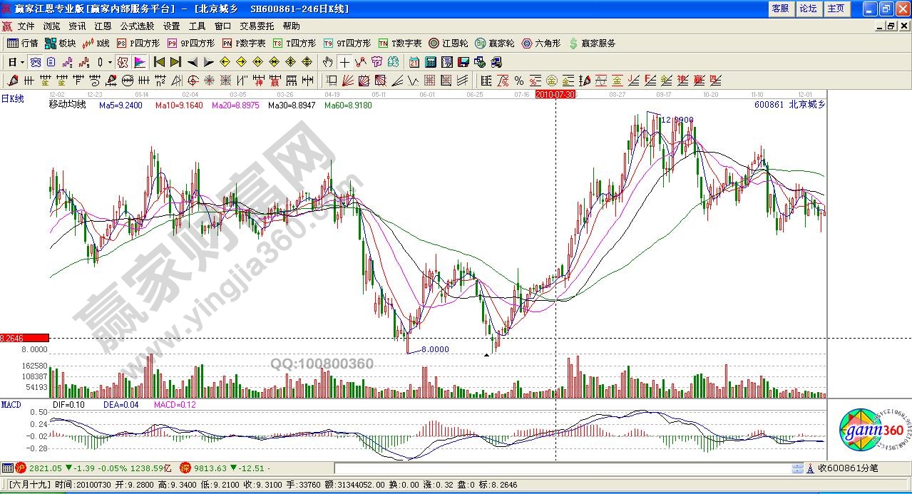Image resolution: width=912 pixels, height=494 pixels.
Task: Toggle the highlighted phone-icon button in the toolbar
Action: pos(123,62)
